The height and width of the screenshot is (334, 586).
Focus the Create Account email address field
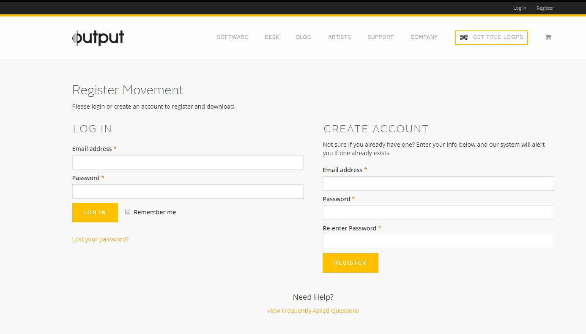click(x=438, y=183)
